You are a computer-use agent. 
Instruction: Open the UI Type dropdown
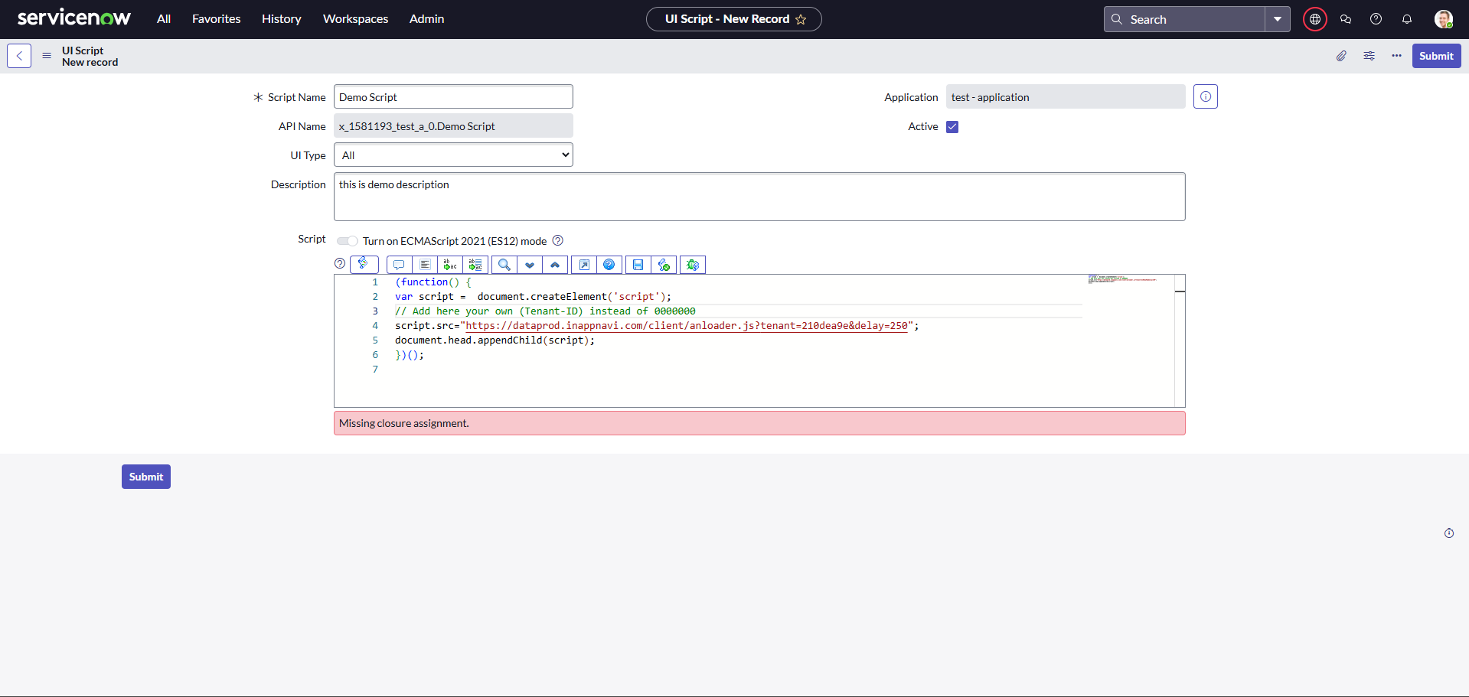click(453, 155)
